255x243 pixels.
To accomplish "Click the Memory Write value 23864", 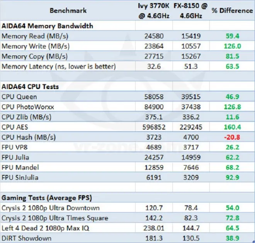I will pyautogui.click(x=154, y=46).
